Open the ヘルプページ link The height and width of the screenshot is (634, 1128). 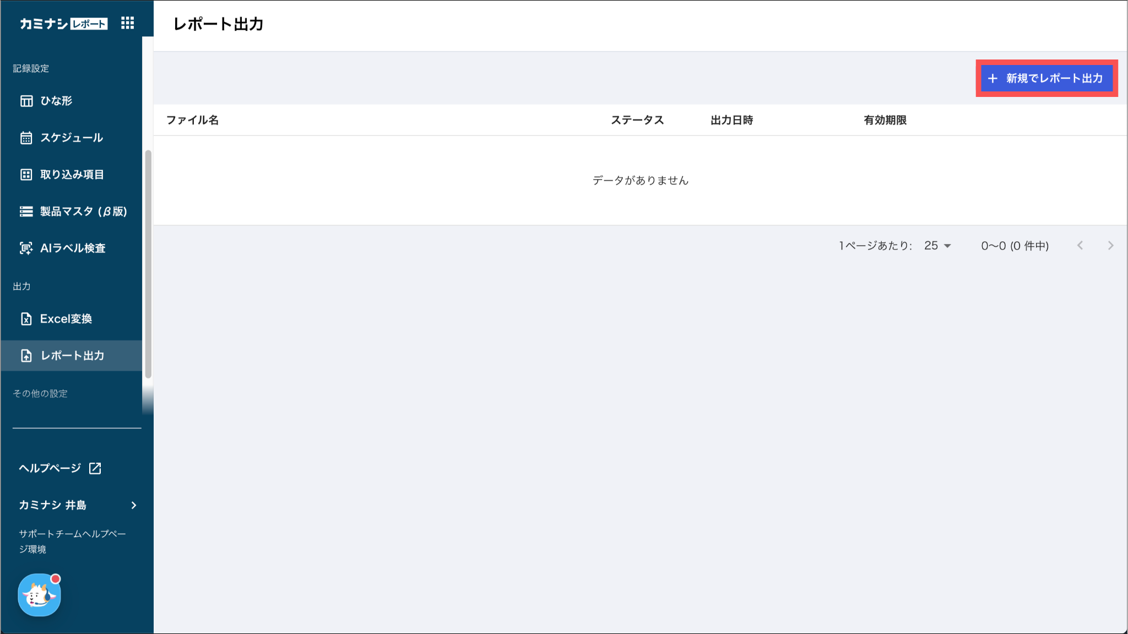coord(50,468)
